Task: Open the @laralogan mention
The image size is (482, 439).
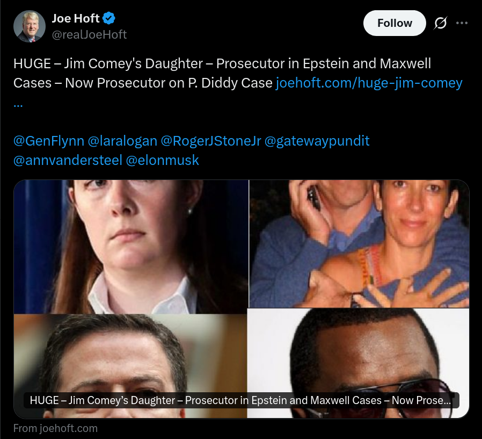Action: click(122, 141)
